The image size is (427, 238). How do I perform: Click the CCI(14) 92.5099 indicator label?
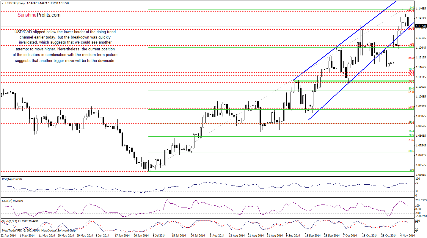(12, 201)
